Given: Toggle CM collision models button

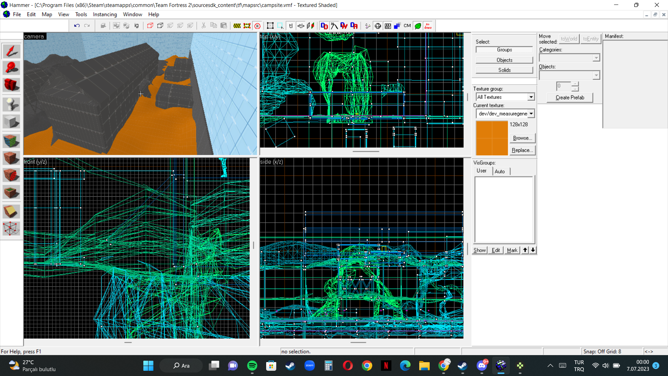Looking at the screenshot, I should click(407, 26).
